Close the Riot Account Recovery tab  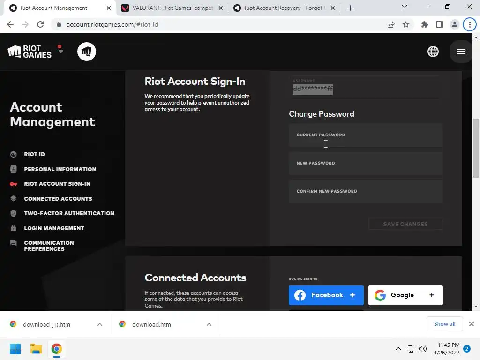tap(333, 8)
